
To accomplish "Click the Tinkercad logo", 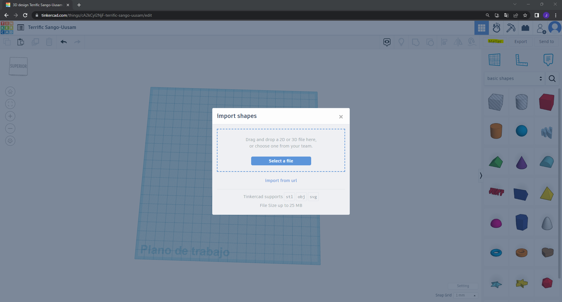I will pyautogui.click(x=7, y=28).
